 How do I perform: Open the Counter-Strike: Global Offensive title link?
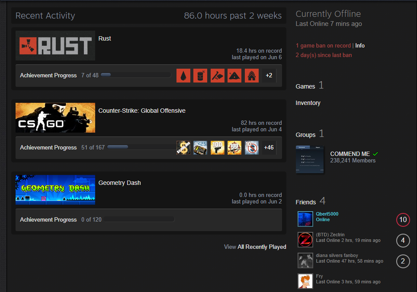point(142,111)
